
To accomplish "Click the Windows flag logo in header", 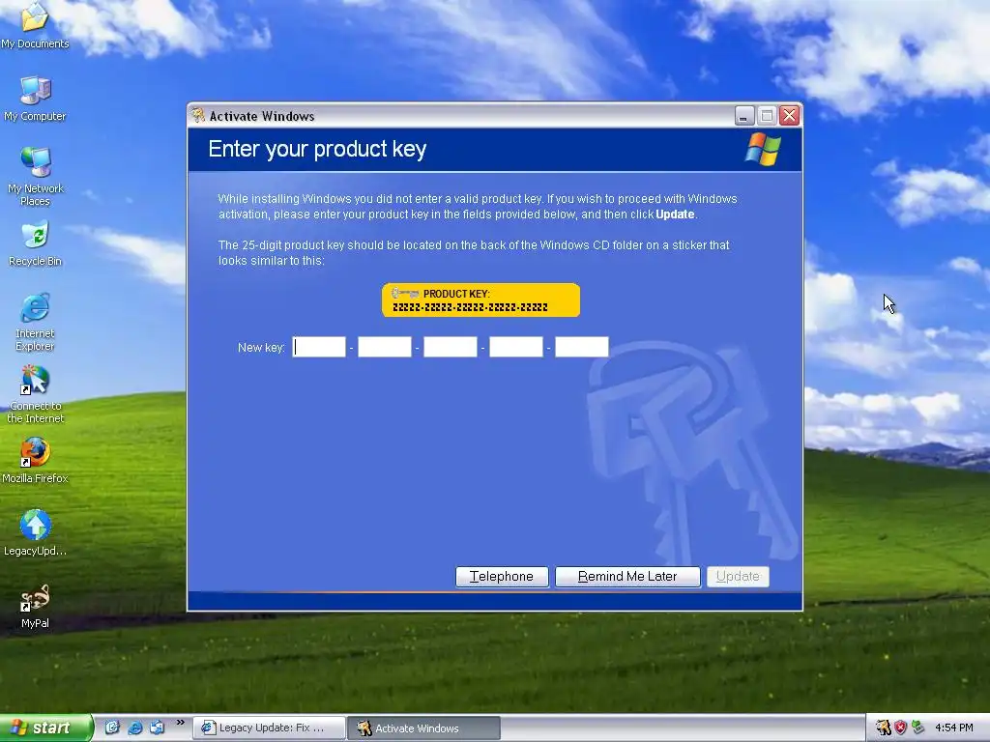I will point(763,149).
